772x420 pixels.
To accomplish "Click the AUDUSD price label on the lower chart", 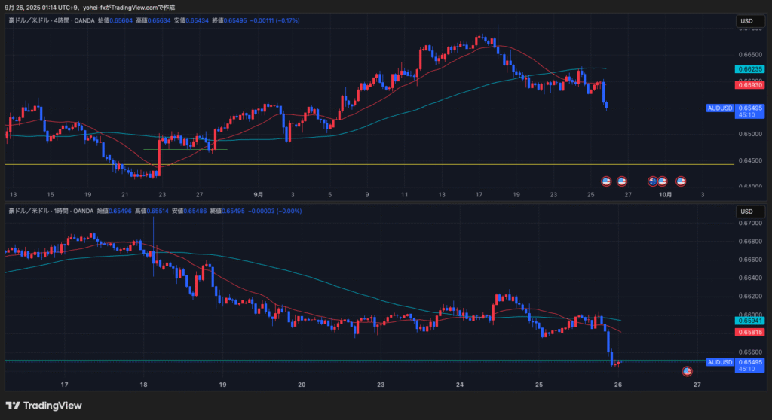I will pyautogui.click(x=720, y=362).
